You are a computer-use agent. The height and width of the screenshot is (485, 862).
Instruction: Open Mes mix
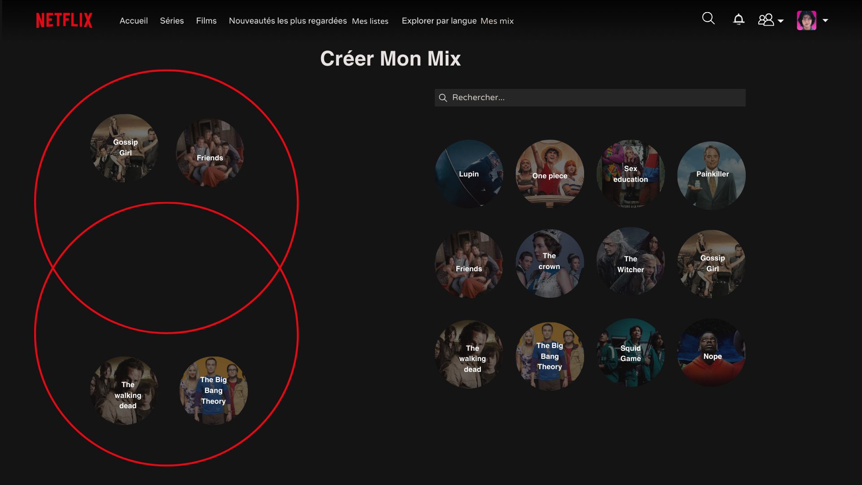497,21
